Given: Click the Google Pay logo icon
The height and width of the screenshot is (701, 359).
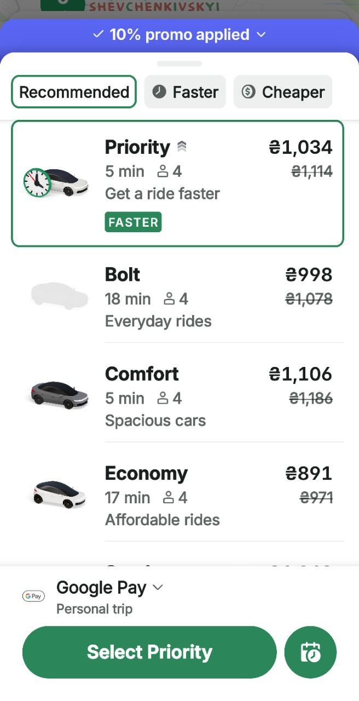Looking at the screenshot, I should 33,596.
